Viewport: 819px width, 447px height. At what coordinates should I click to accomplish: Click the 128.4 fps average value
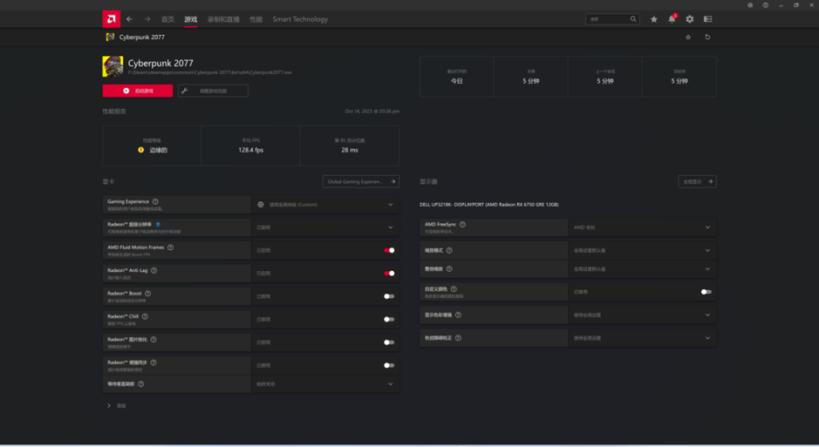click(251, 150)
